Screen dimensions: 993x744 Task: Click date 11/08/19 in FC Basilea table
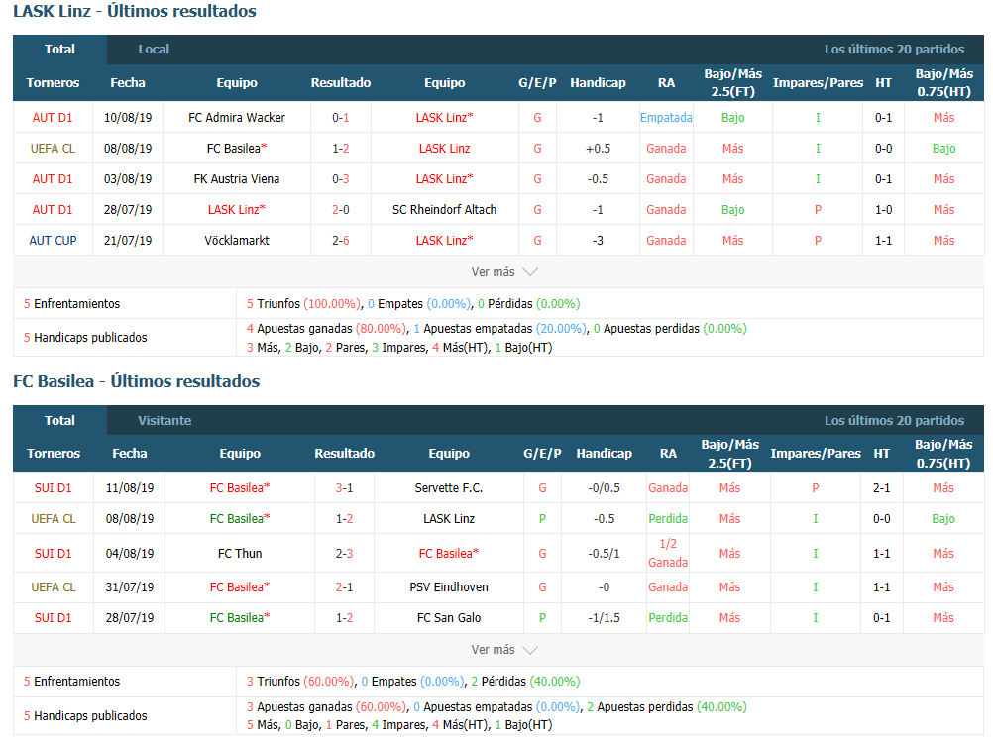[130, 488]
